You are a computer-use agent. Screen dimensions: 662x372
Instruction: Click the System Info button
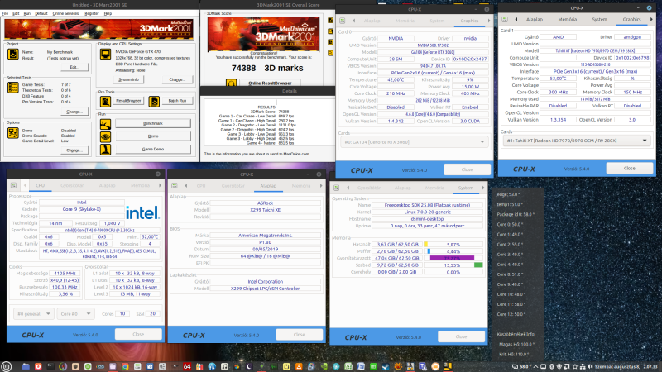(x=129, y=79)
